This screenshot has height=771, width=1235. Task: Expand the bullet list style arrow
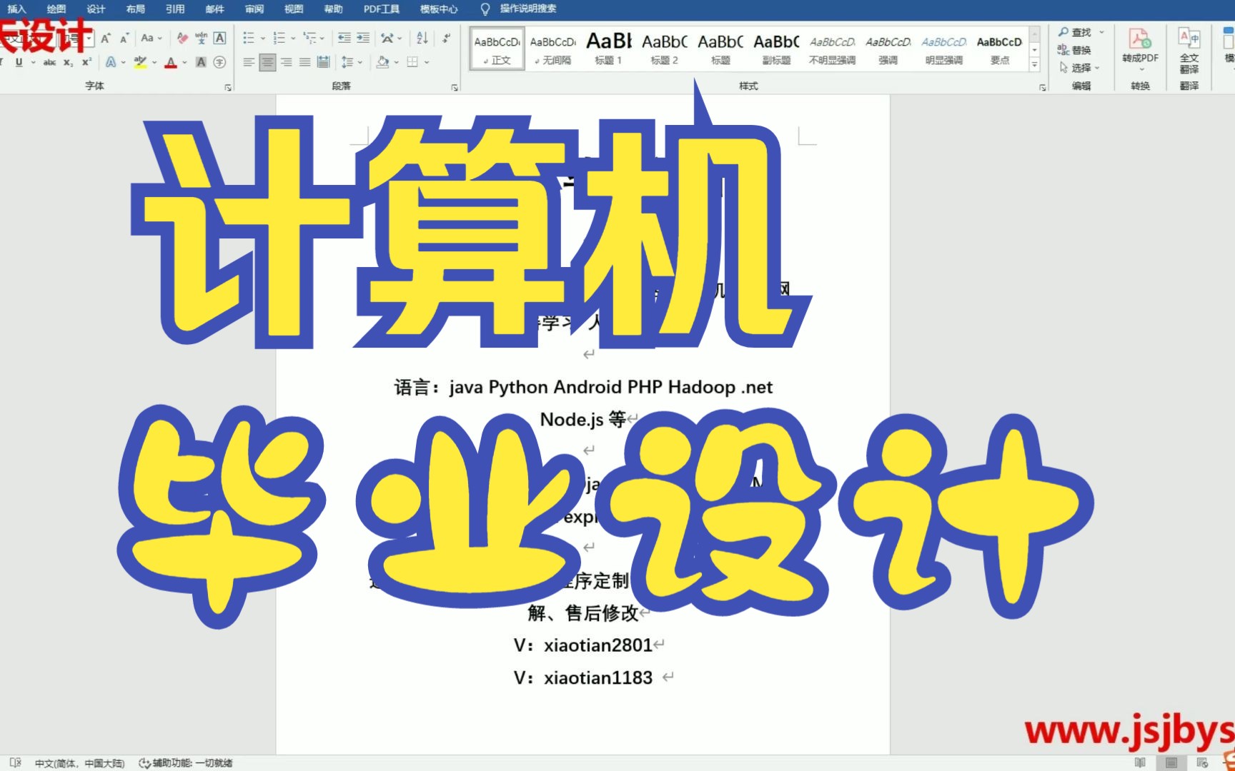[262, 39]
